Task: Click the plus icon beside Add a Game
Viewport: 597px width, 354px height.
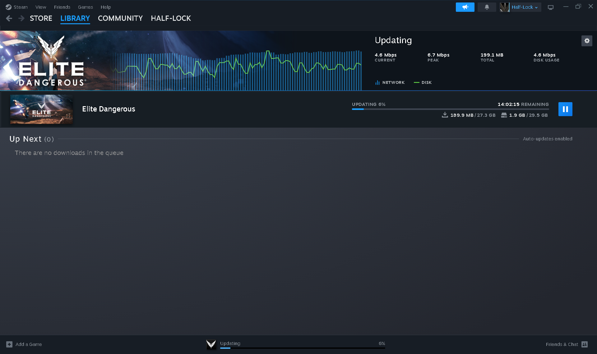Action: point(9,344)
